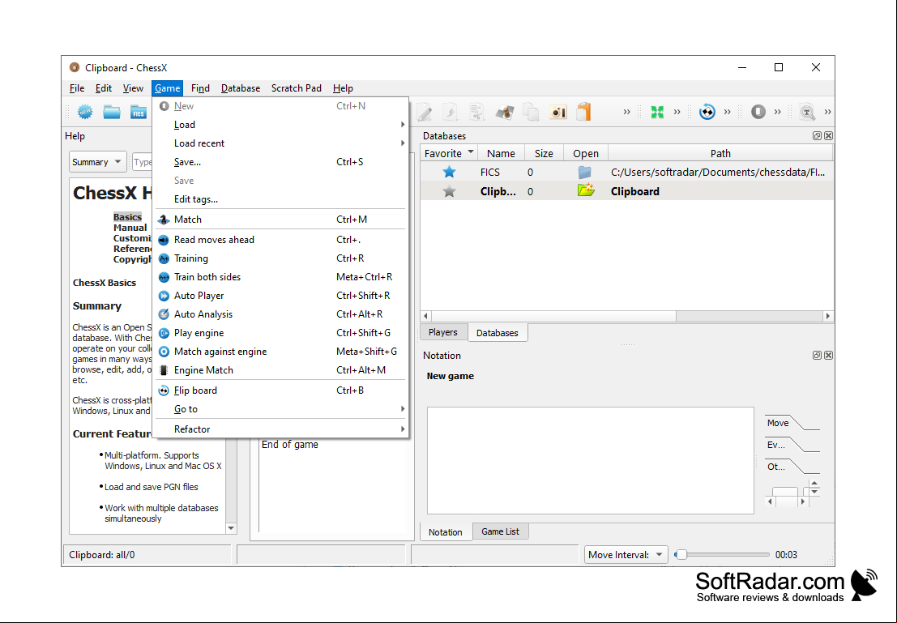Image resolution: width=897 pixels, height=623 pixels.
Task: Switch to the Players tab
Action: coord(442,332)
